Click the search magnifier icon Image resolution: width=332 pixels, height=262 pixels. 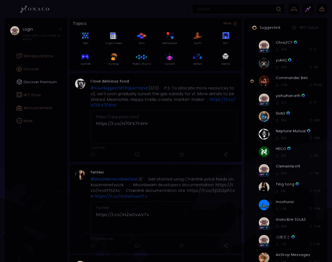279,9
